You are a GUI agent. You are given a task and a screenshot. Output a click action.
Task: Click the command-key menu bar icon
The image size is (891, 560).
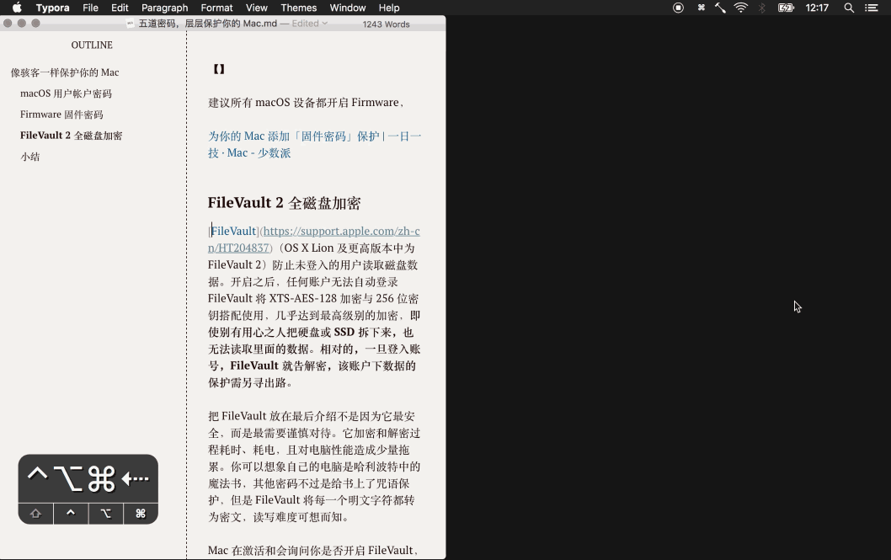pyautogui.click(x=702, y=8)
